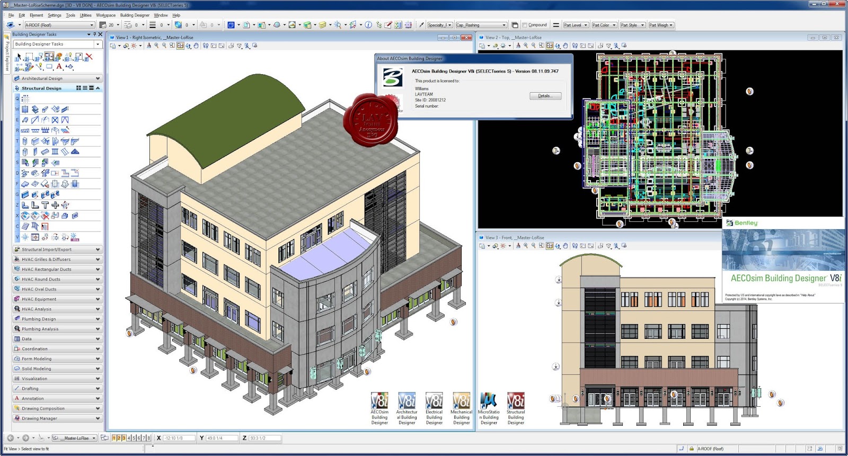Screen dimensions: 848x456
Task: Click the X coordinate input field
Action: click(179, 438)
